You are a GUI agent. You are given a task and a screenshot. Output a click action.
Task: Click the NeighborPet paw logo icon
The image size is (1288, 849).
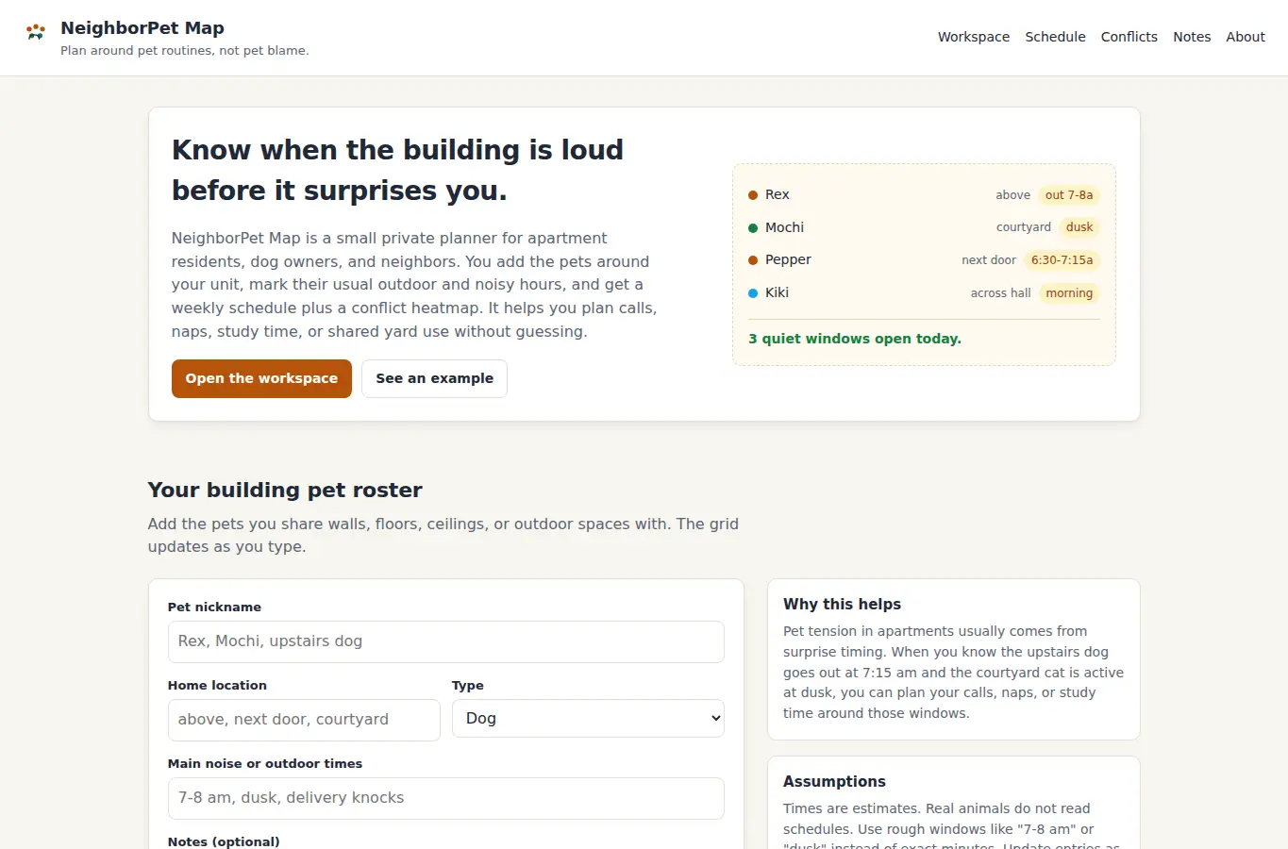36,32
